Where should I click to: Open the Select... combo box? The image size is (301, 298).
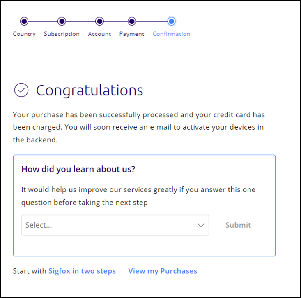point(115,225)
